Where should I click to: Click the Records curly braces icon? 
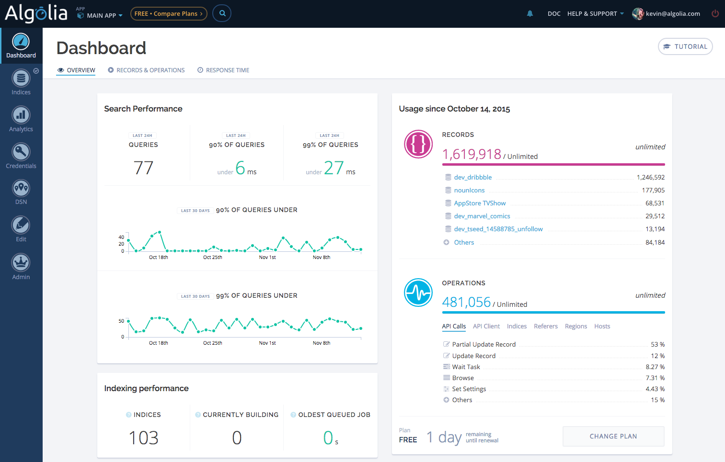point(418,144)
